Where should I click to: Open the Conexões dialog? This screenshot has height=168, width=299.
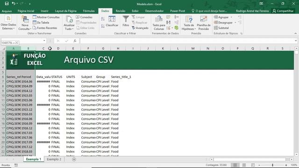84,17
